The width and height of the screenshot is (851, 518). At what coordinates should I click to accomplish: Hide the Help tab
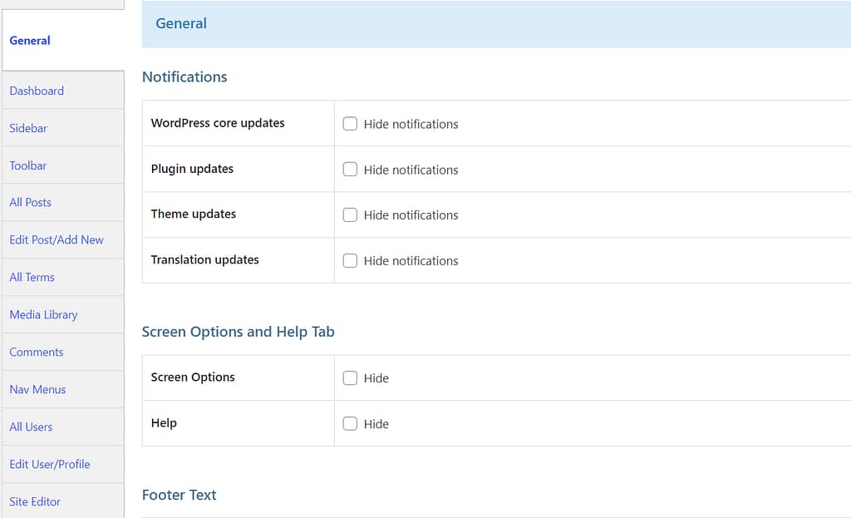pos(350,423)
